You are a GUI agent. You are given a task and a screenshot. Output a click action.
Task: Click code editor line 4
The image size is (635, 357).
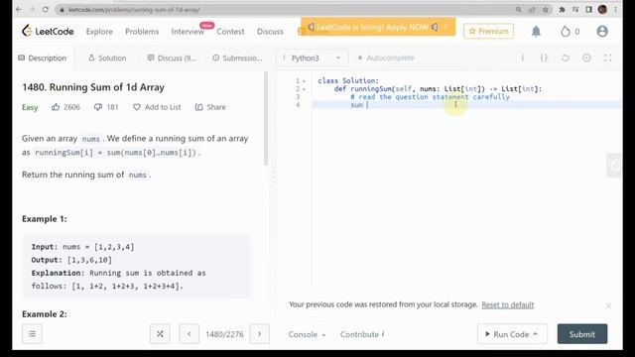(x=465, y=105)
